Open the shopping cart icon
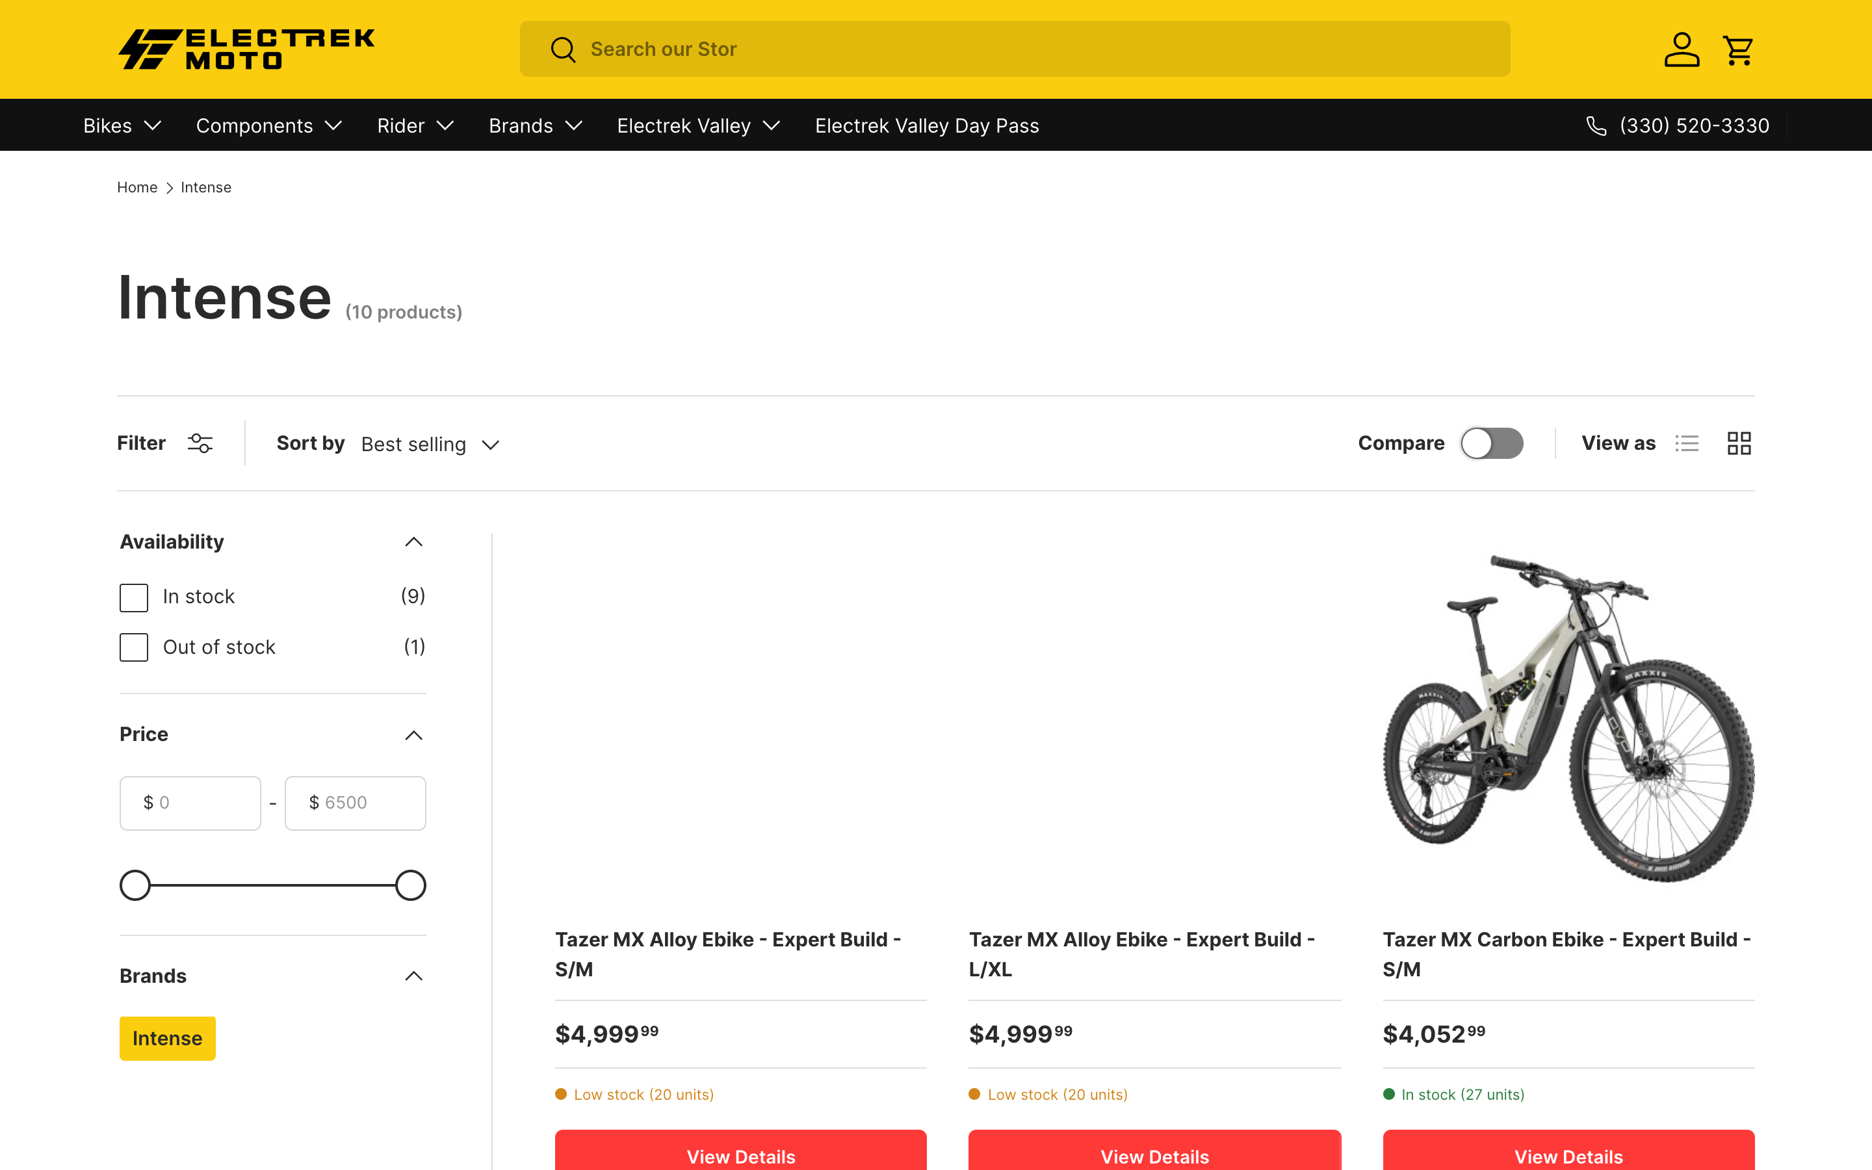 (1737, 50)
